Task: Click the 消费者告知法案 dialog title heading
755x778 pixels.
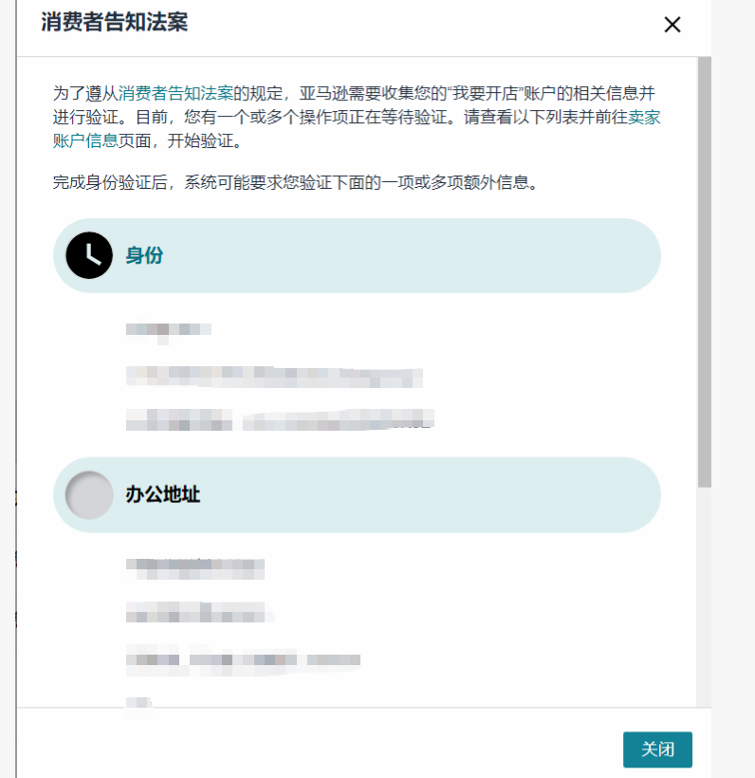Action: [x=115, y=24]
